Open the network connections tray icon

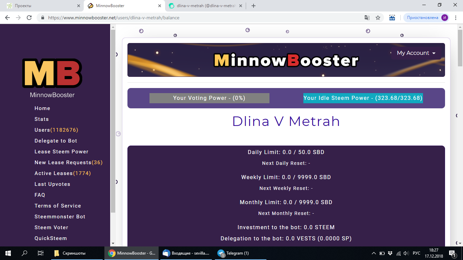399,253
